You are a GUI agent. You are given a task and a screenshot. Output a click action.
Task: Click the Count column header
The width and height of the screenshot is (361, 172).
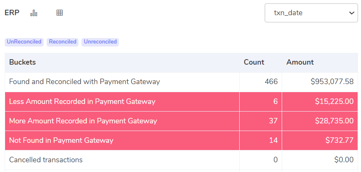[254, 63]
